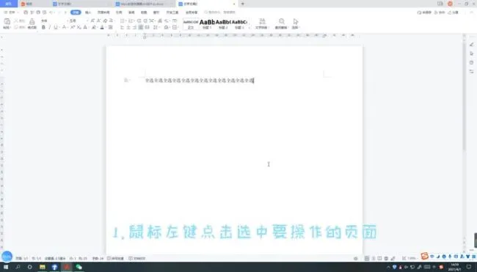The image size is (477, 272).
Task: Click the font color button with the dark underline
Action: [x=102, y=27]
